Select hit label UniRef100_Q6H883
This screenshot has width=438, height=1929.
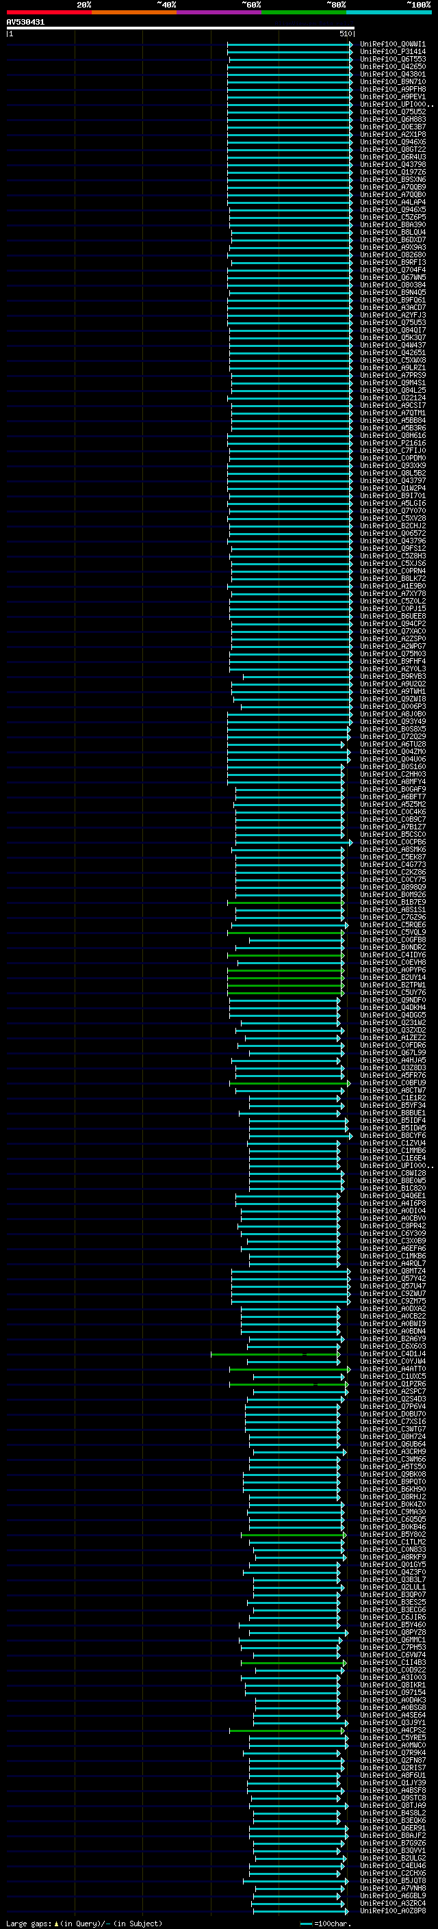pos(393,119)
